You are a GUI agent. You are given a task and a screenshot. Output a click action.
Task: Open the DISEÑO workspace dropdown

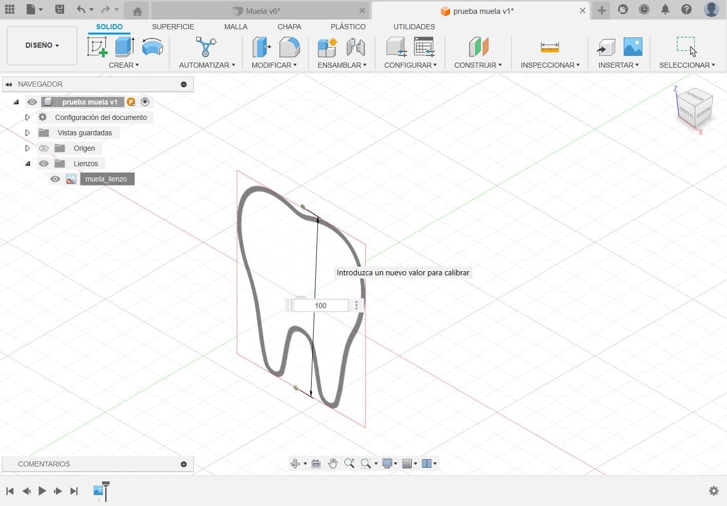[42, 46]
